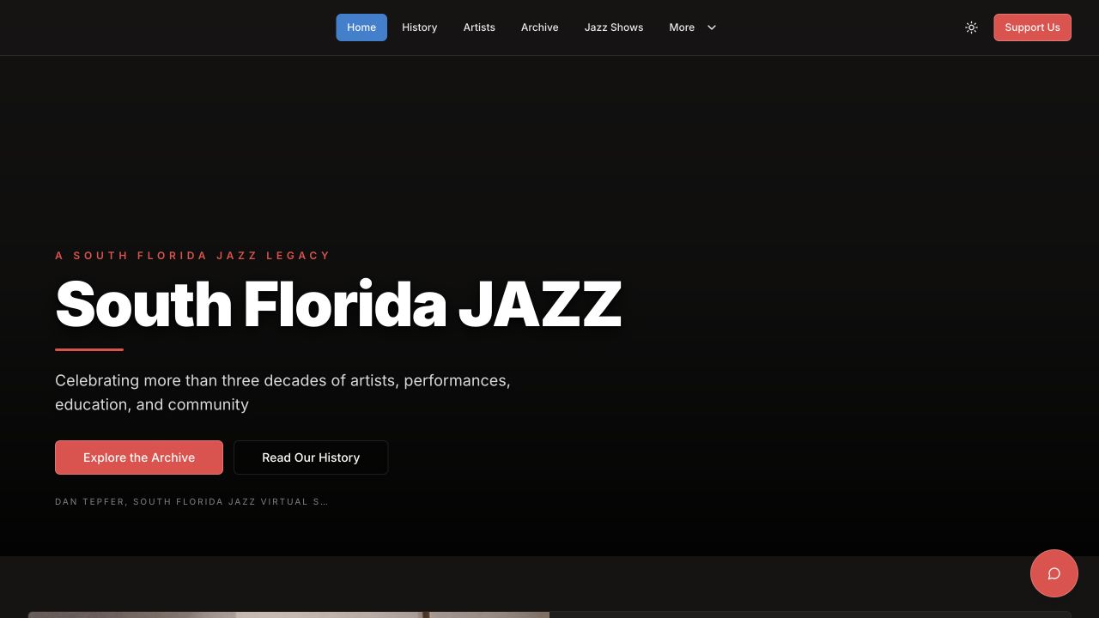The height and width of the screenshot is (618, 1099).
Task: Click Read Our History button
Action: (311, 457)
